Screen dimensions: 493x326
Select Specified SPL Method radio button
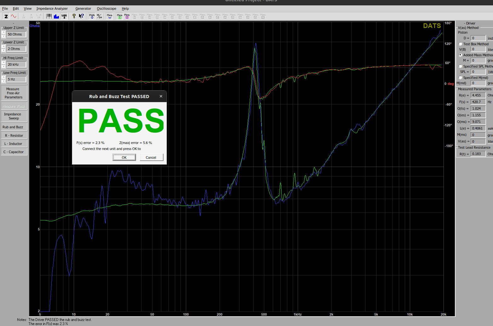[461, 66]
